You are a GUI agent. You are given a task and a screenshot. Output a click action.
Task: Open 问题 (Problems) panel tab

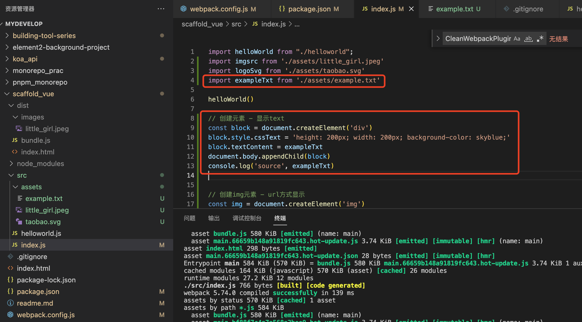pyautogui.click(x=190, y=218)
